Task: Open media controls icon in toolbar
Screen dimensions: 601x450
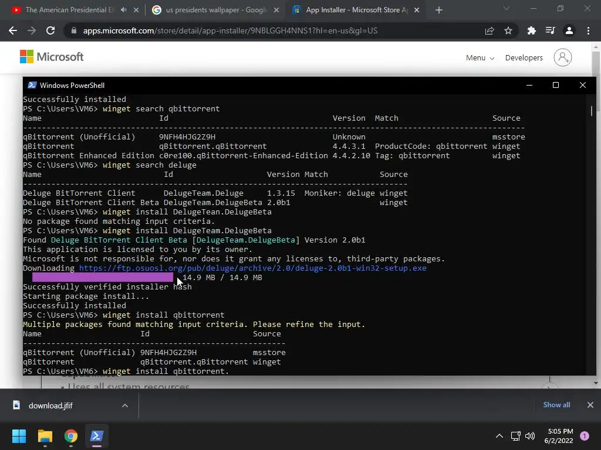Action: [551, 30]
